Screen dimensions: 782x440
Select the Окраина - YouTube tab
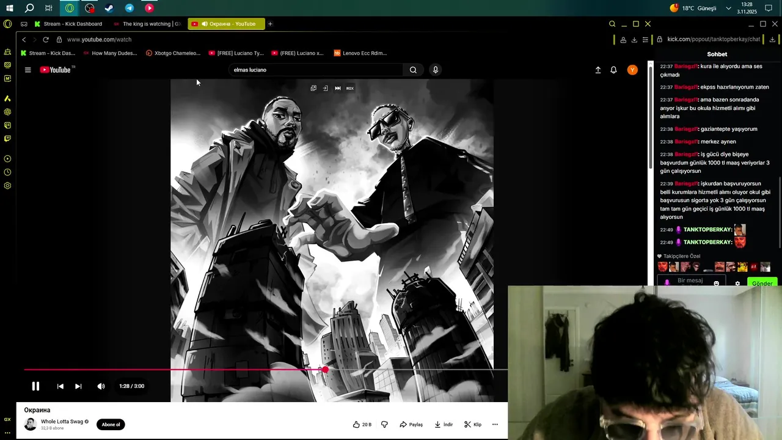click(227, 24)
